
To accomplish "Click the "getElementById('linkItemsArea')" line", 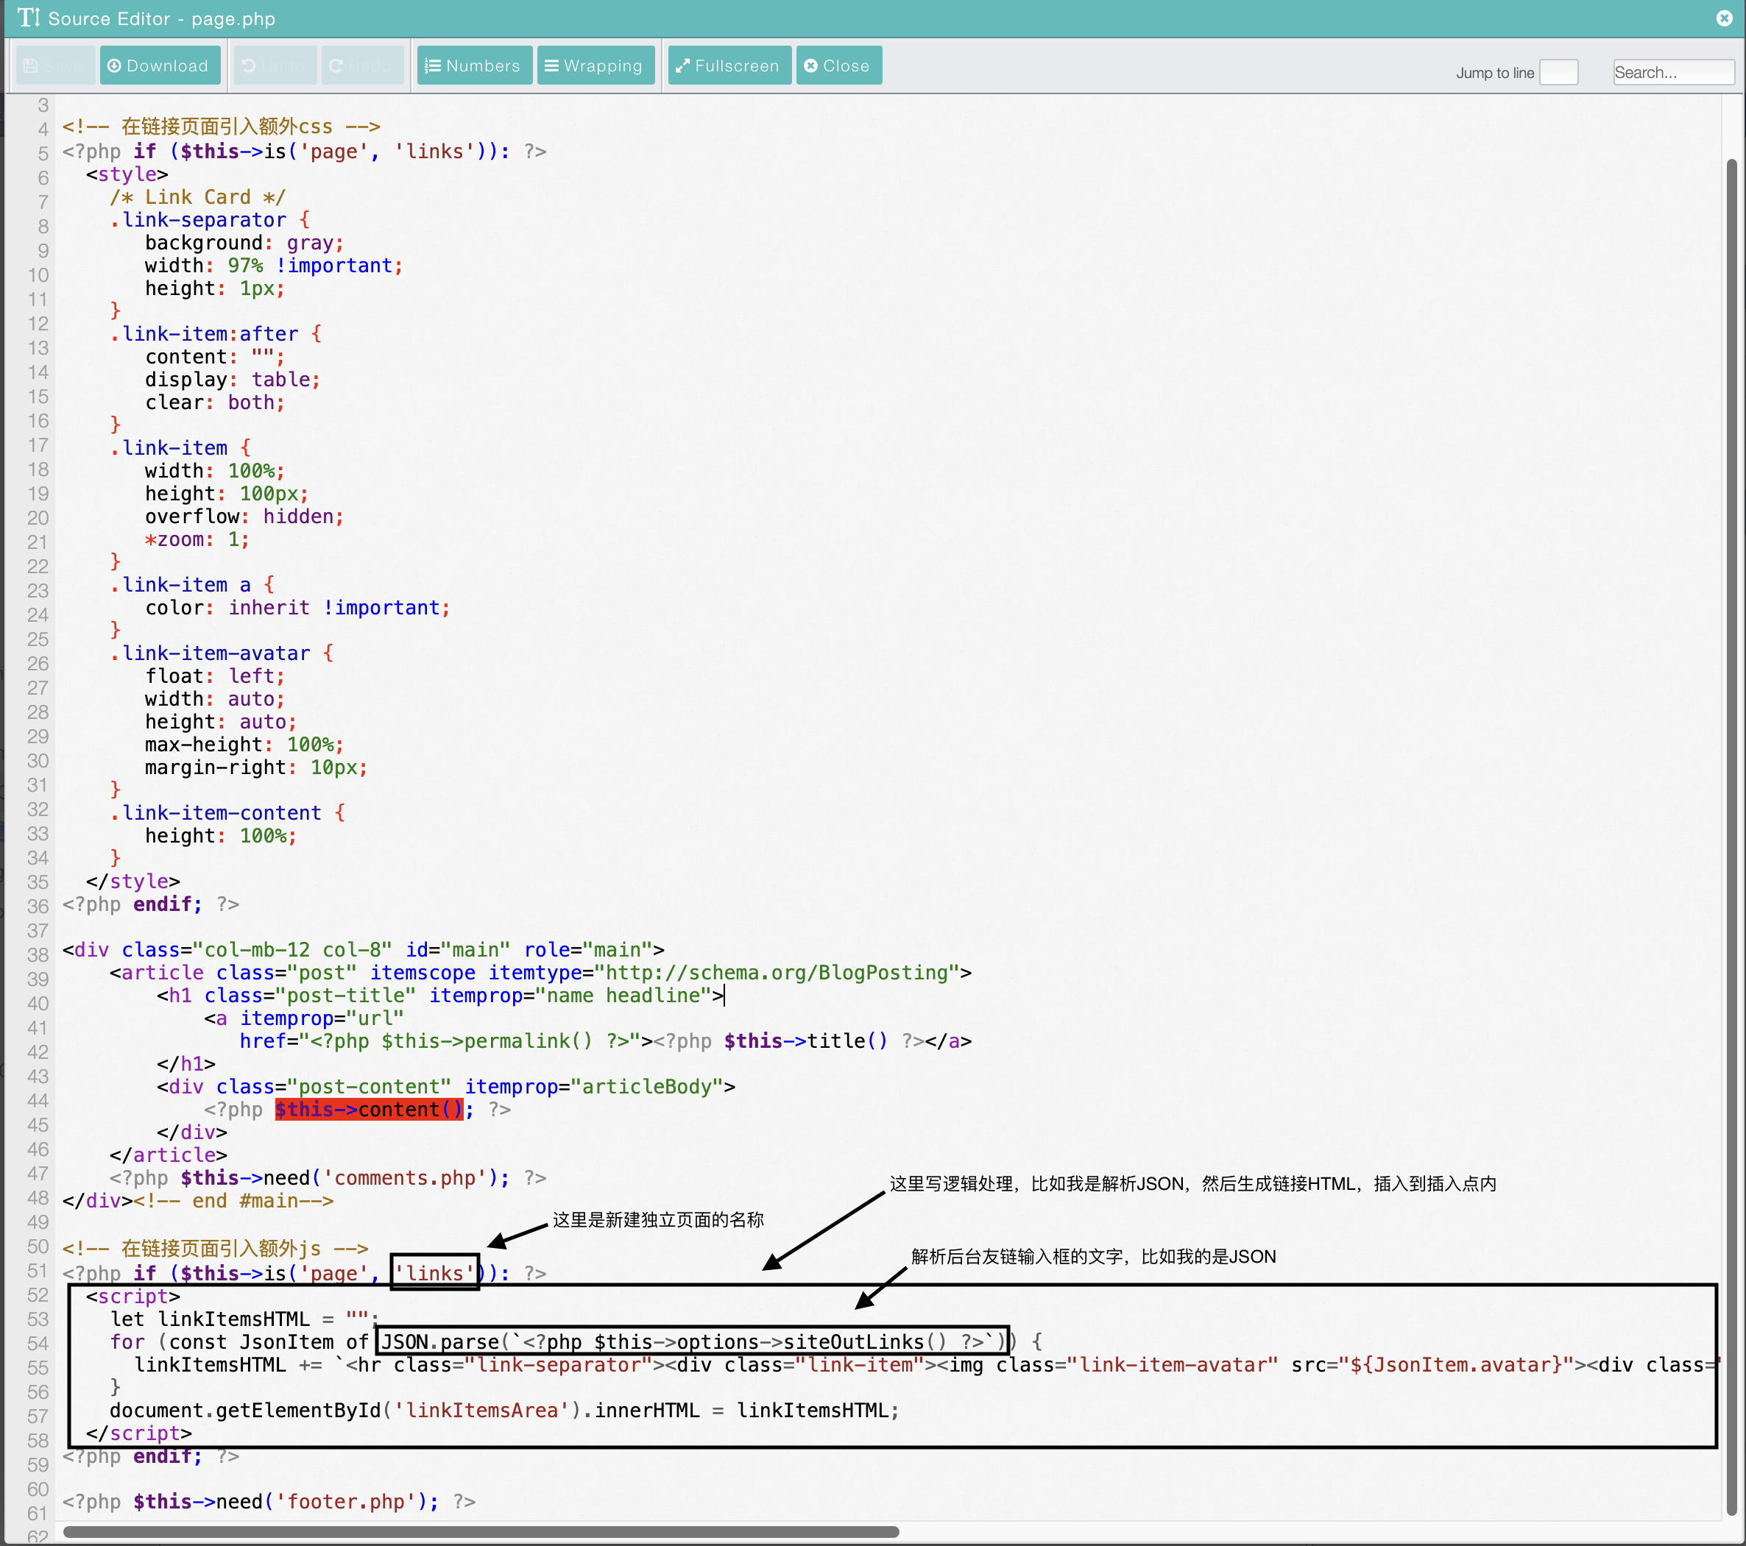I will (x=504, y=1410).
